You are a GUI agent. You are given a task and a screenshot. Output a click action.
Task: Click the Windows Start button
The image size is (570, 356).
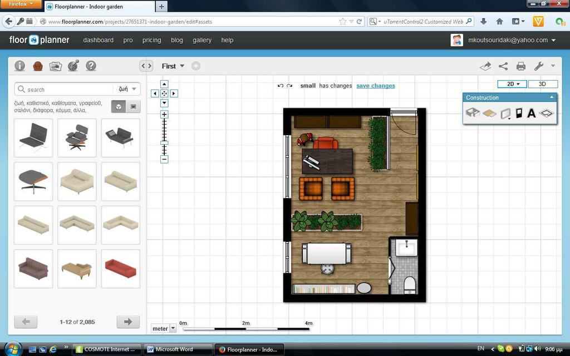pyautogui.click(x=12, y=349)
